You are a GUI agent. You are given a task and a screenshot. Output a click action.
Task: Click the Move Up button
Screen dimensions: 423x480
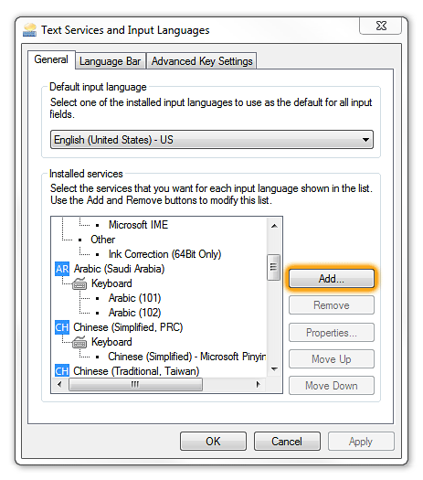(x=332, y=358)
